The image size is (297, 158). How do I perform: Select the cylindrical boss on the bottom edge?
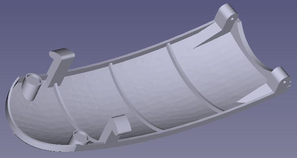pyautogui.click(x=79, y=138)
